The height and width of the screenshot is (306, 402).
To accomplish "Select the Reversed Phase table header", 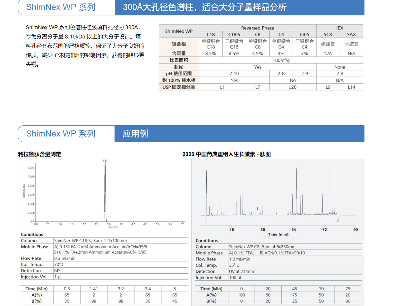I will click(x=257, y=28).
